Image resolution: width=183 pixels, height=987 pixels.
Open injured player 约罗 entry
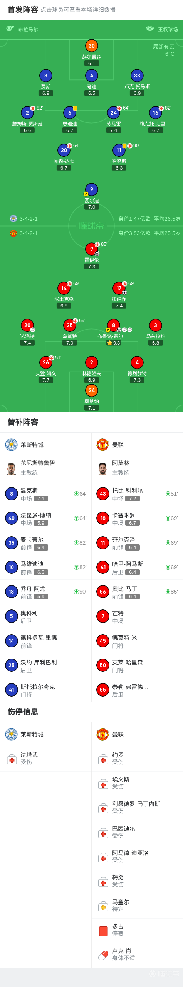coord(137,759)
